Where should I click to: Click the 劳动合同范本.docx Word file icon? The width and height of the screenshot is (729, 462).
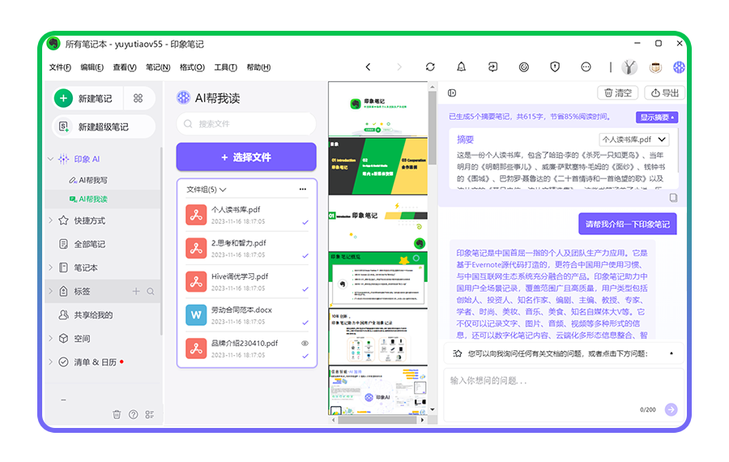196,315
